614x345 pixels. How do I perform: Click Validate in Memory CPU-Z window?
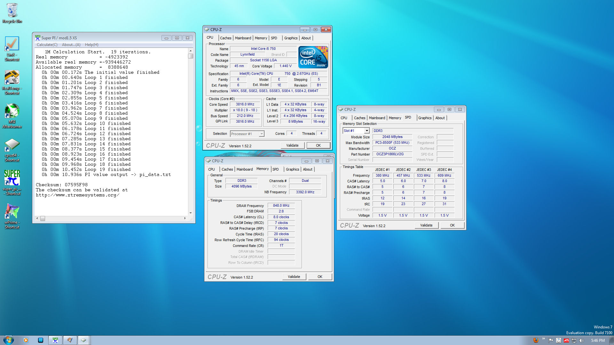point(294,277)
